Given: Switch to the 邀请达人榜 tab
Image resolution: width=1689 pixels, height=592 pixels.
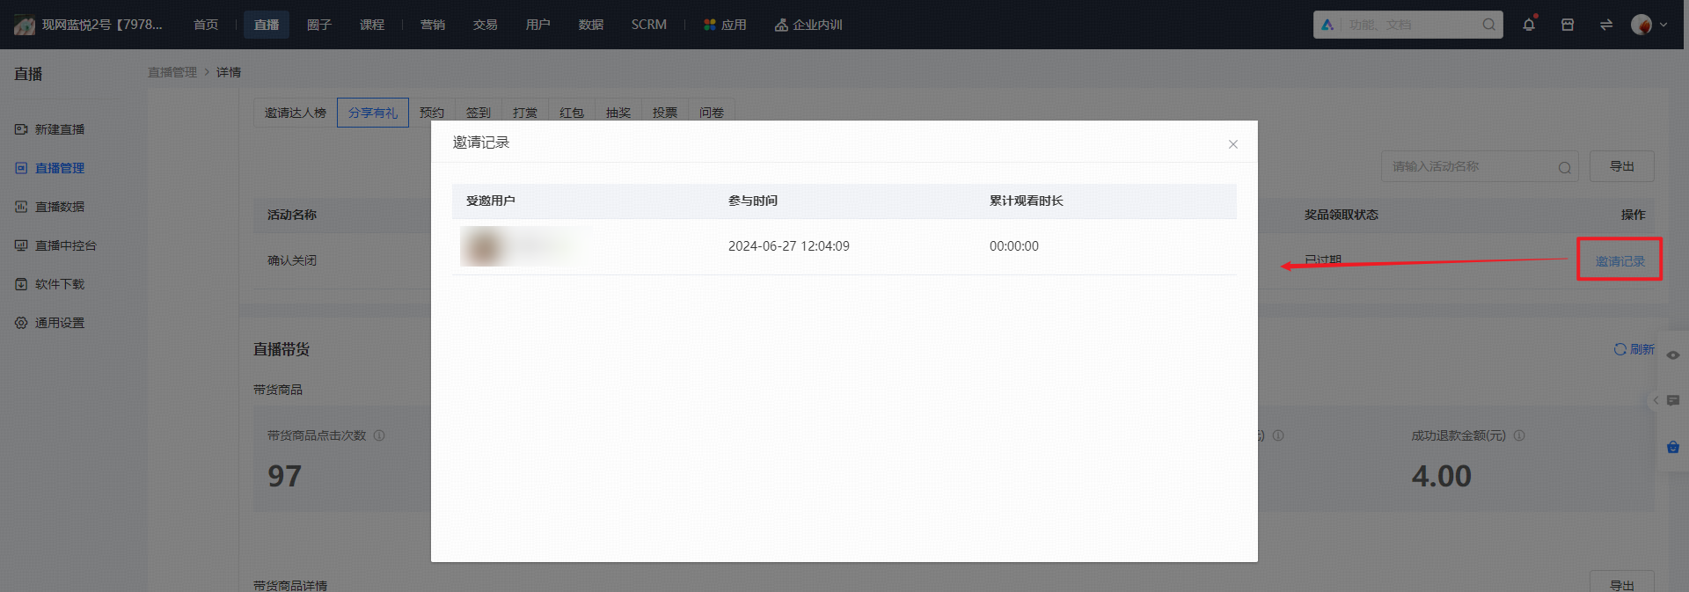Looking at the screenshot, I should click(x=296, y=113).
